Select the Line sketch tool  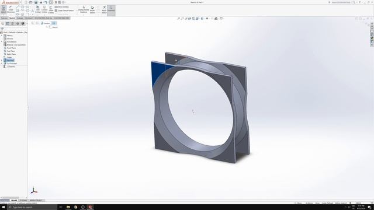[17, 7]
